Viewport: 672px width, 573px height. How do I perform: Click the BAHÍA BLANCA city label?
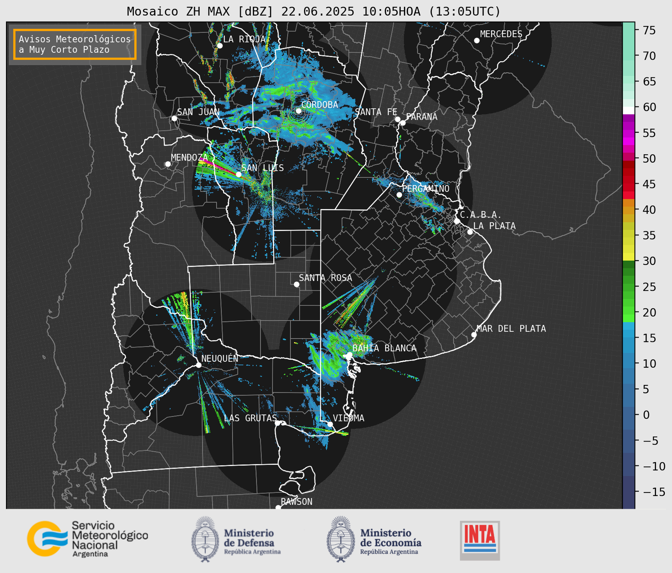click(x=384, y=348)
